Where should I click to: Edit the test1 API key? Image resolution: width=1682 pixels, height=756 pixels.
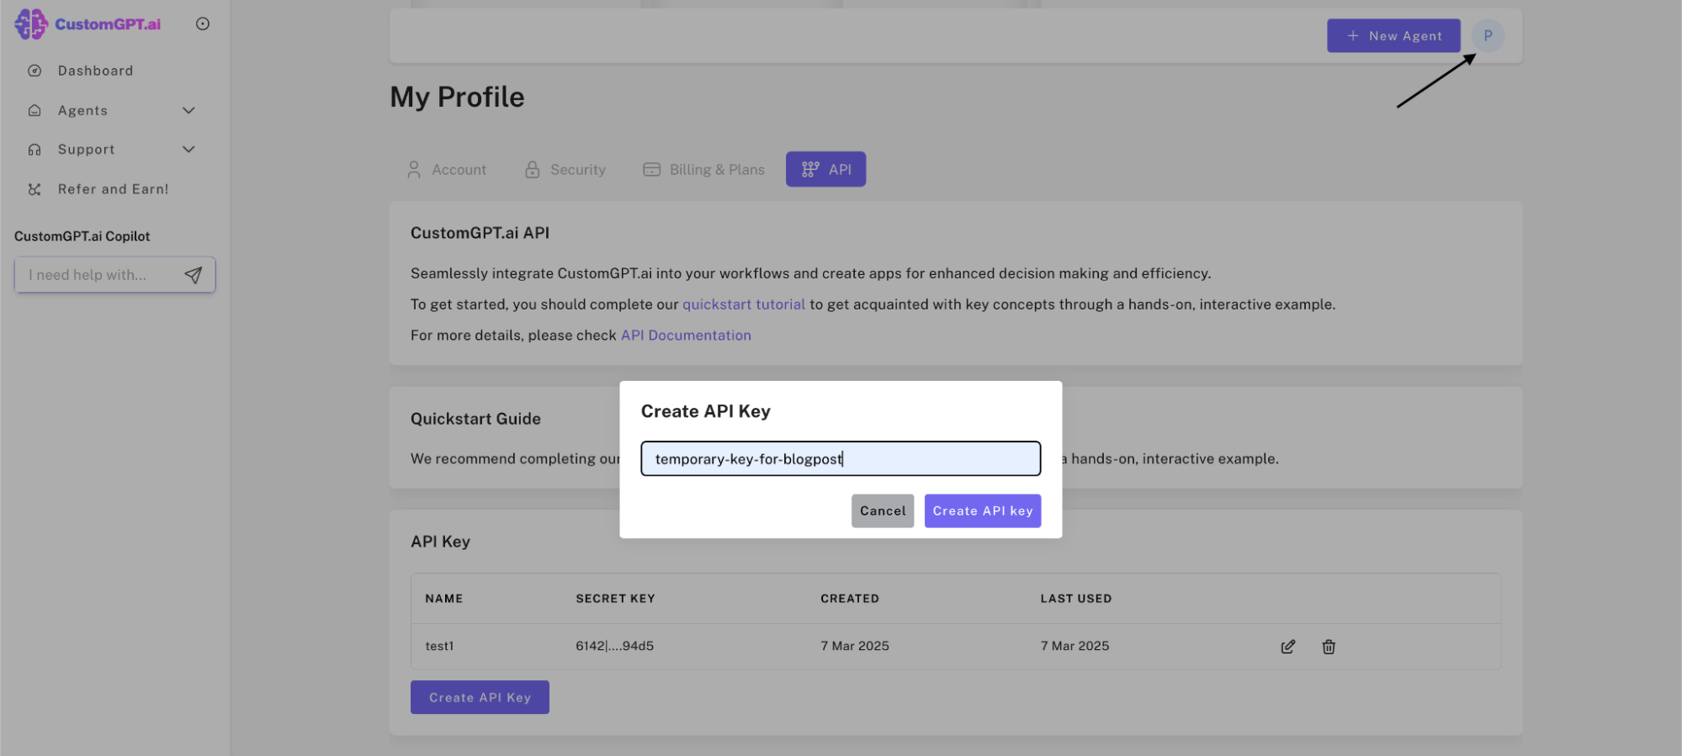click(1287, 647)
